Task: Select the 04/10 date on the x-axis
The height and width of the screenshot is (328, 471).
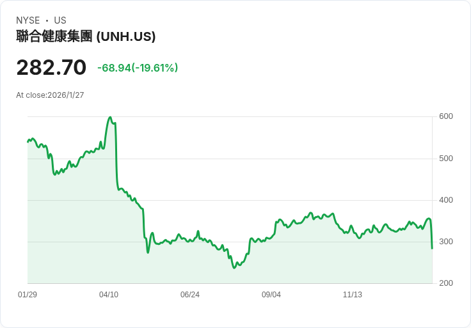Action: coord(109,295)
